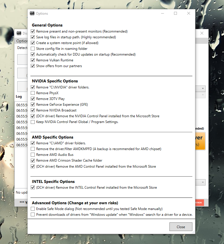The image size is (224, 244).
Task: Toggle Create a system restore point checkbox
Action: coord(33,43)
